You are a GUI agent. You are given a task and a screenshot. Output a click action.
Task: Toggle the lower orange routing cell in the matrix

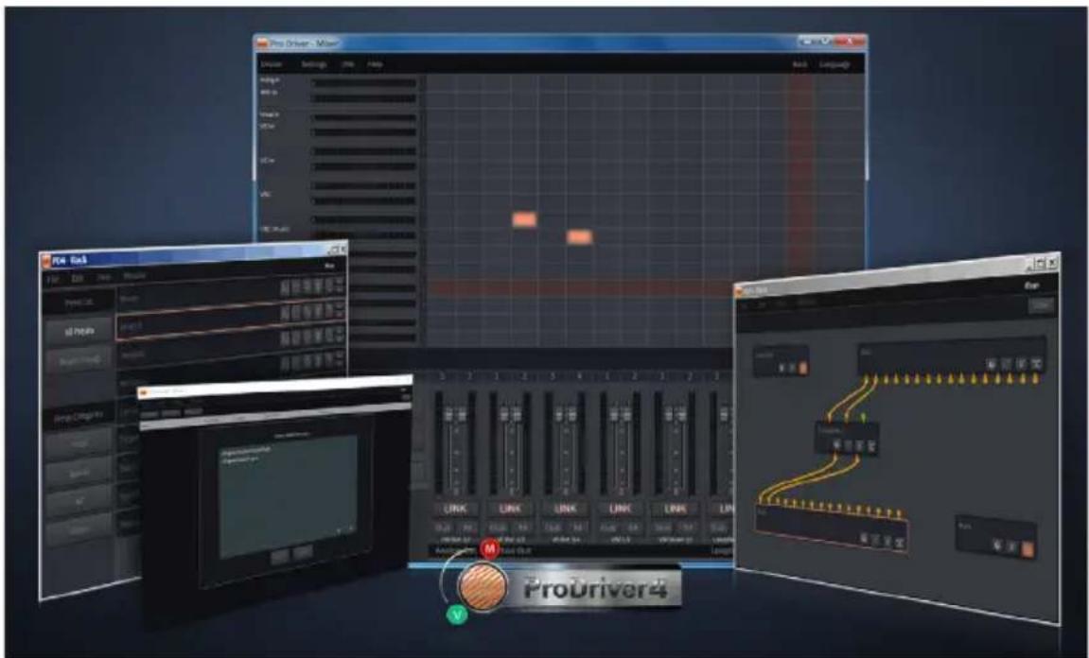[x=579, y=236]
